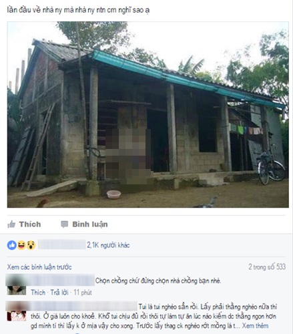Expand Xem các bình luận trước
293x334 pixels.
point(39,267)
